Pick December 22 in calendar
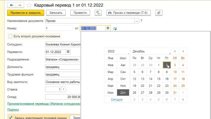211x119 pixels. 159,86
